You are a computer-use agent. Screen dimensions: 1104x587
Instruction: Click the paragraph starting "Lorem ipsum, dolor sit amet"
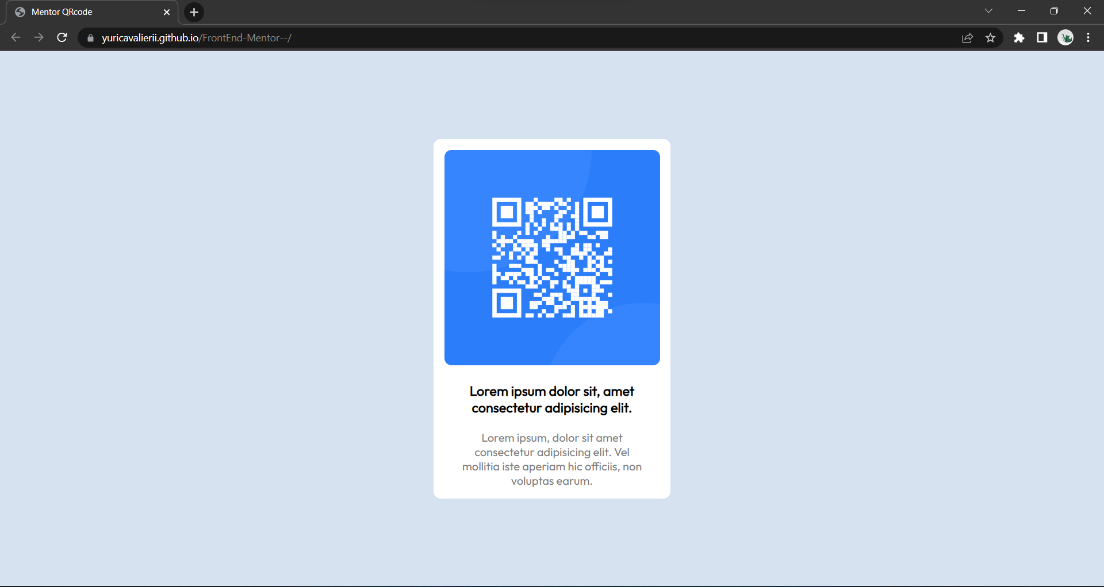[x=552, y=459]
